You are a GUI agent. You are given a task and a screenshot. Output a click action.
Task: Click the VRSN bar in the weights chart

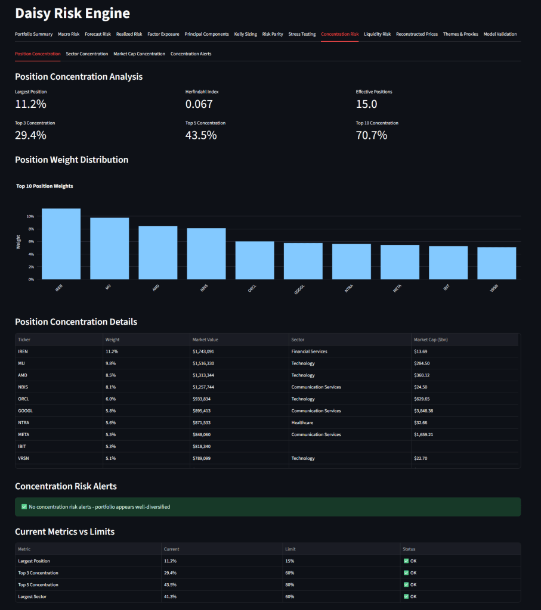(496, 263)
